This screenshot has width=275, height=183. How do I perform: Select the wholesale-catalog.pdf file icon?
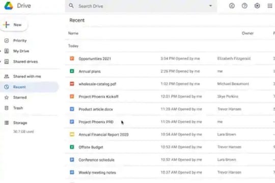pos(72,84)
